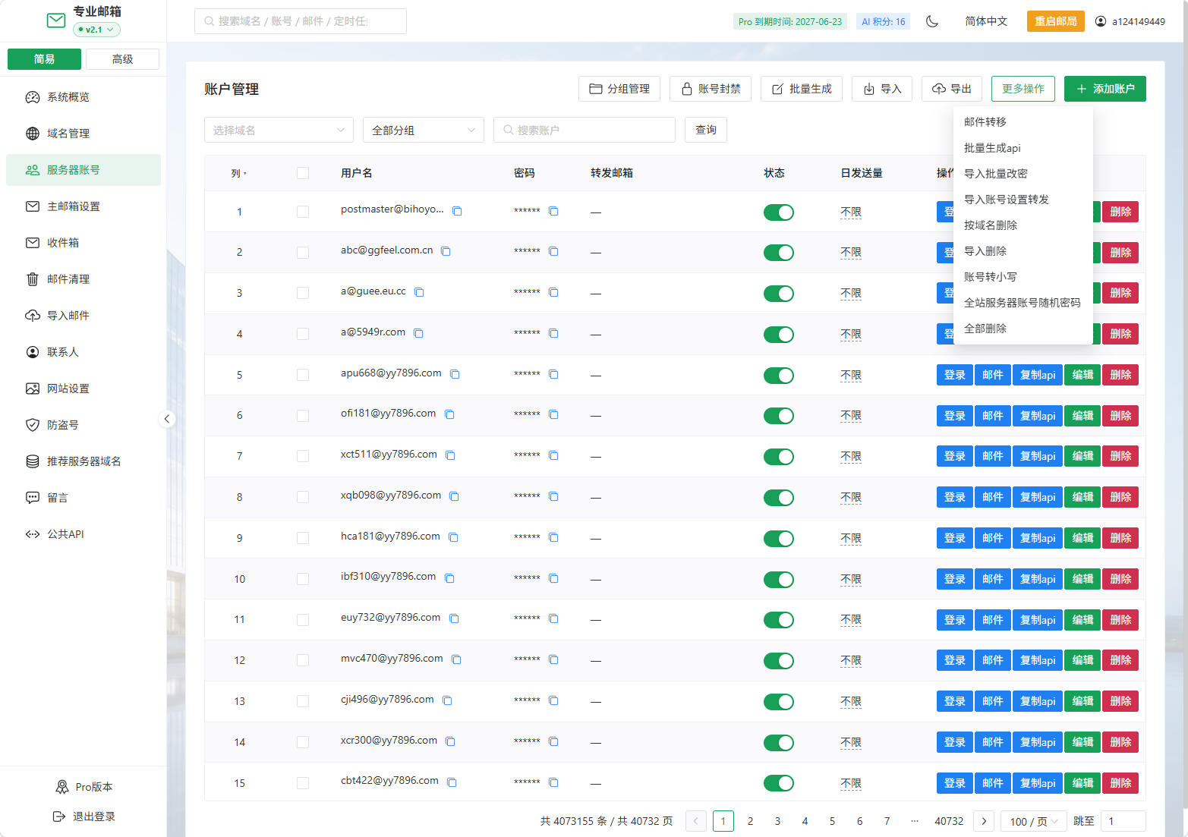The width and height of the screenshot is (1188, 837).
Task: Click 编辑 for cji496@yy7896.com row
Action: coord(1082,701)
